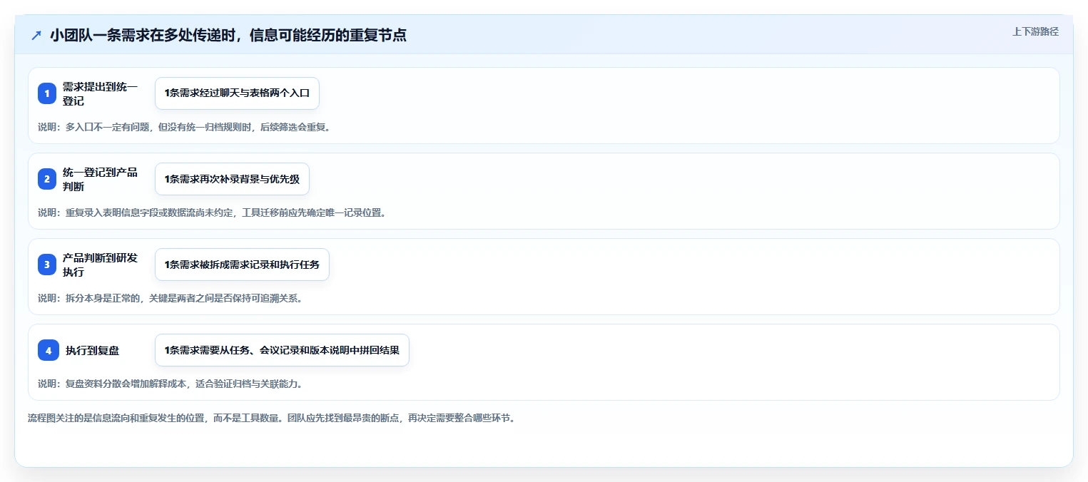Image resolution: width=1088 pixels, height=482 pixels.
Task: Select the 执行到复盘 step label
Action: pyautogui.click(x=92, y=350)
